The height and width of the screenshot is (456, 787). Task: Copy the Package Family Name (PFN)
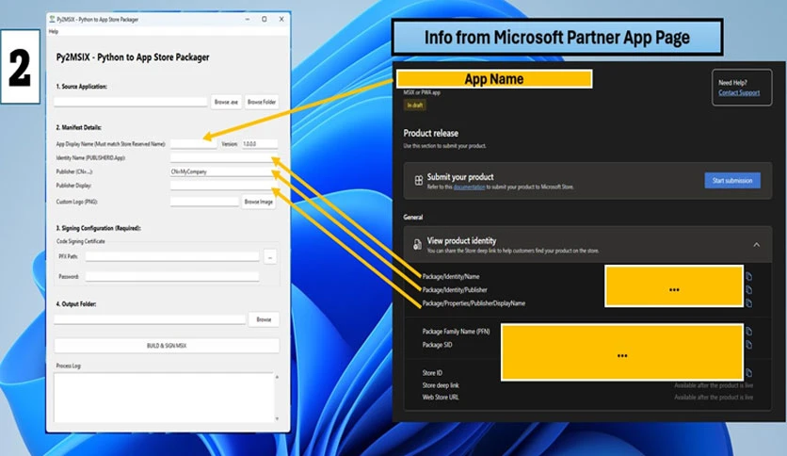point(748,332)
